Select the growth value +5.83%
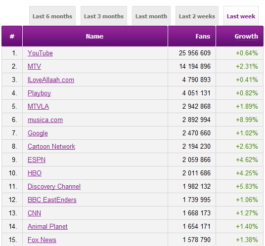This screenshot has height=246, width=265. coord(247,186)
